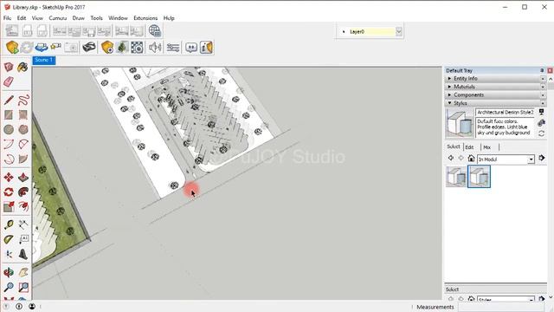Toggle Enscape Live Updates icon

27,47
